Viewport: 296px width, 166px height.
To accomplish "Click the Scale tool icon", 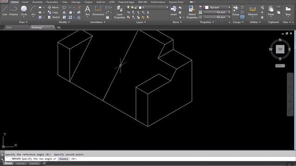I will [x=64, y=18].
